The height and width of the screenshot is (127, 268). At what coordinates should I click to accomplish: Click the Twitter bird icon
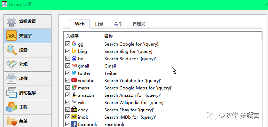click(x=74, y=73)
